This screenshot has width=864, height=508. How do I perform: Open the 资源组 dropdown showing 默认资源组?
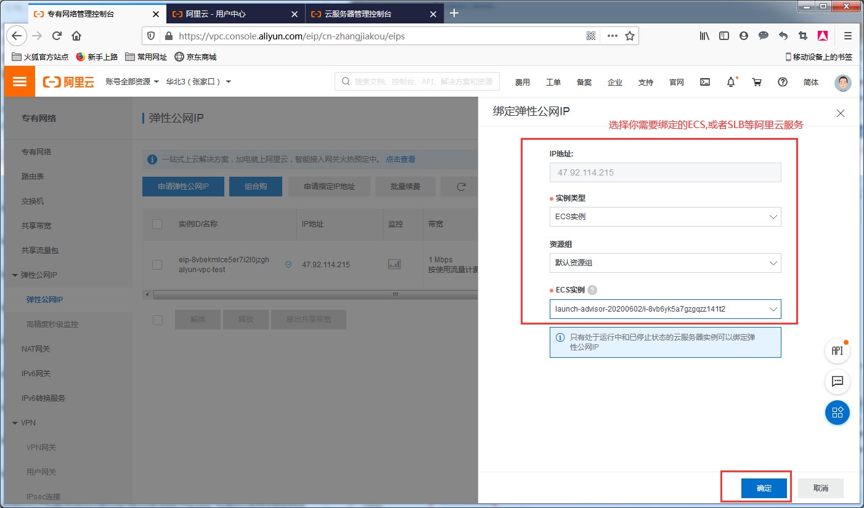[x=664, y=263]
